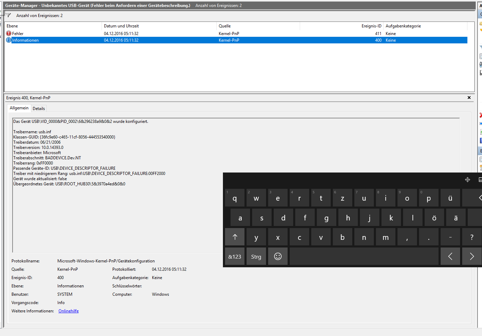The image size is (482, 336).
Task: Tap the w key on touch keyboard
Action: click(x=256, y=198)
